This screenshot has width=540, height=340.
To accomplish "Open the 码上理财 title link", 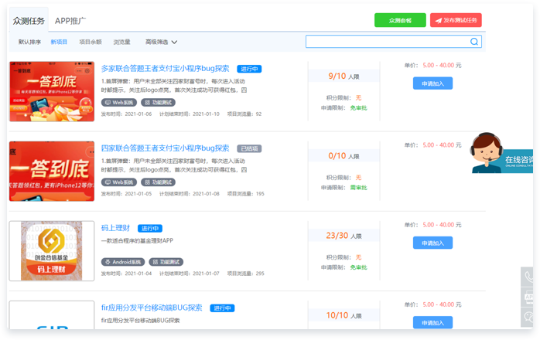I will pyautogui.click(x=115, y=228).
